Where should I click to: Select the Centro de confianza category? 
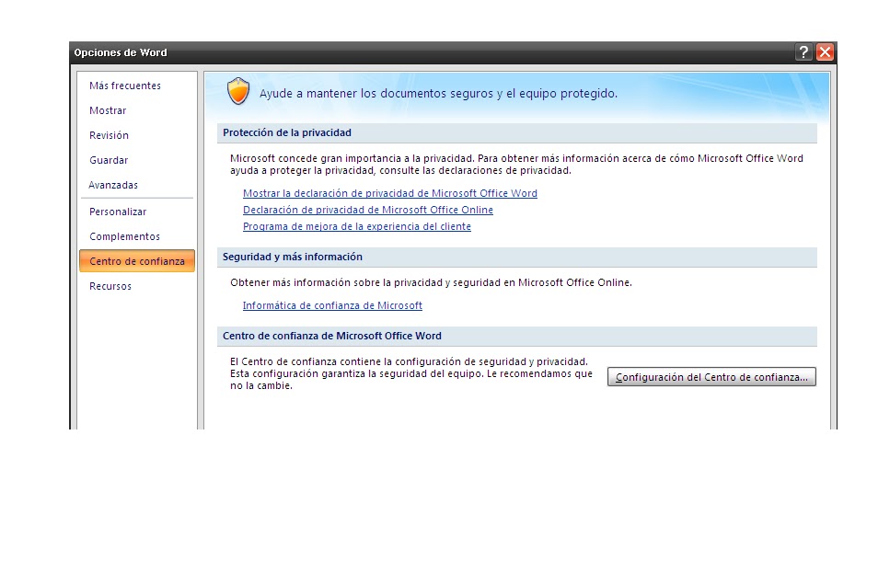coord(137,261)
